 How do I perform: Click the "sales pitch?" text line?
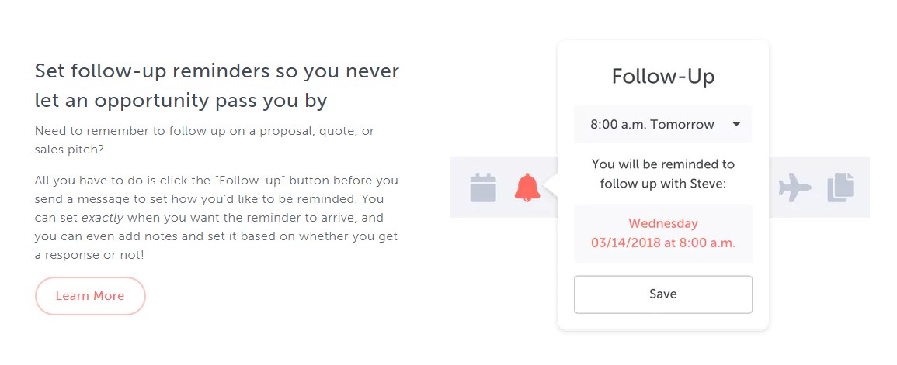point(71,150)
